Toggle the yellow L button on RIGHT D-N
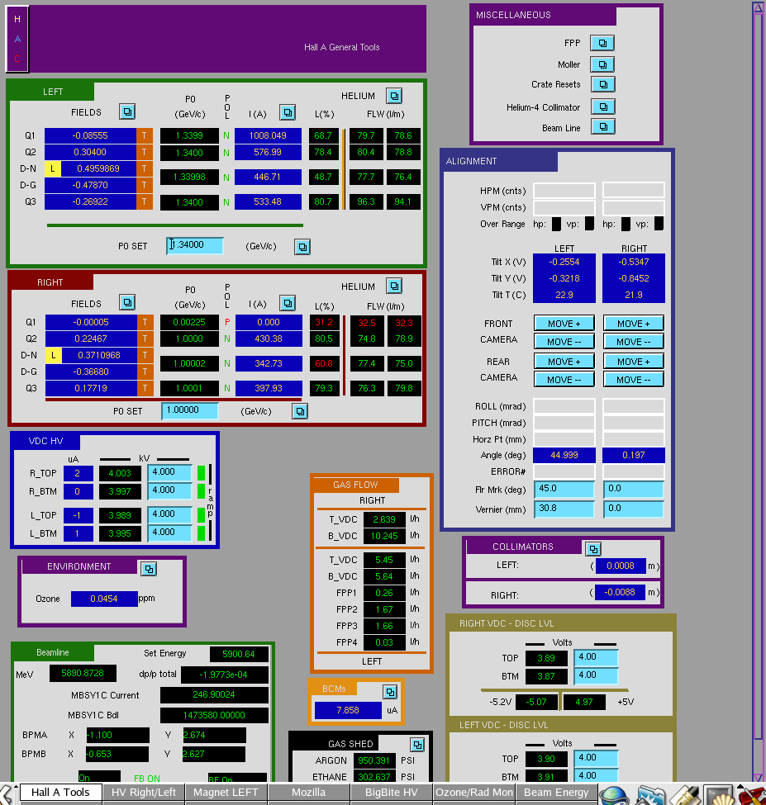The height and width of the screenshot is (805, 766). [x=53, y=355]
